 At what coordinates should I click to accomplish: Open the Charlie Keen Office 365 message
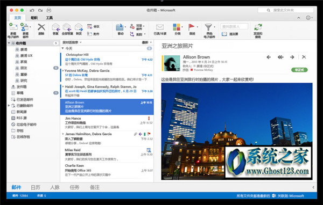107,170
